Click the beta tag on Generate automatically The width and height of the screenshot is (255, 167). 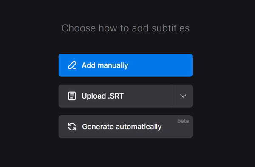coord(183,121)
